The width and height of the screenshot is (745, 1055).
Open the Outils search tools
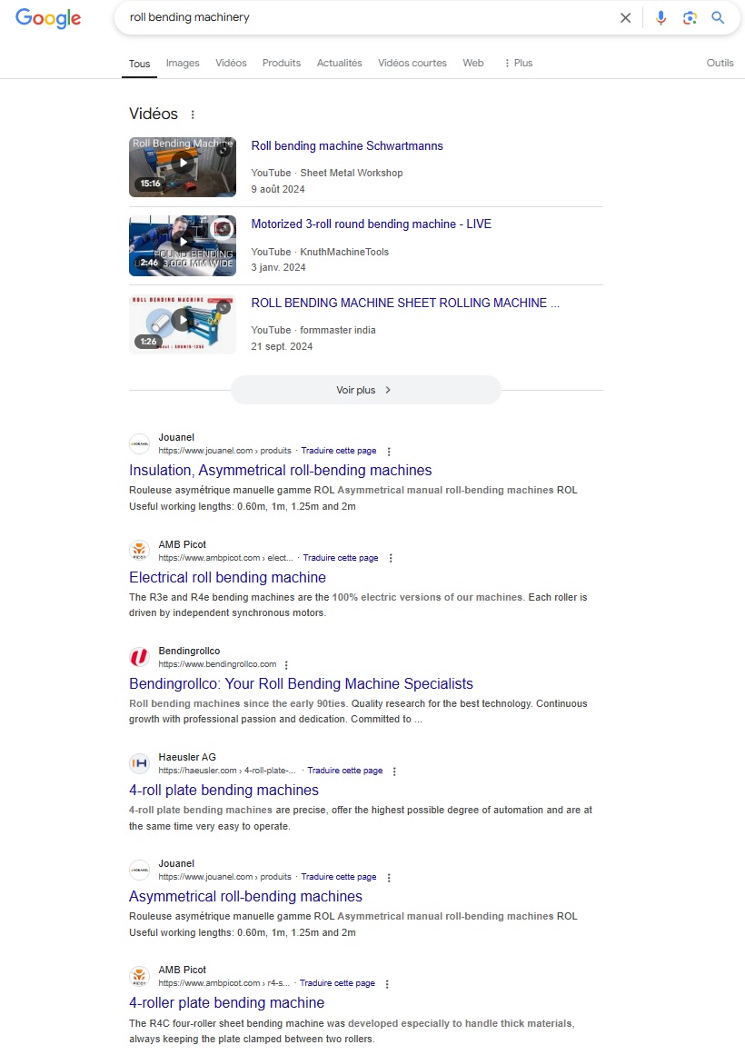[720, 63]
